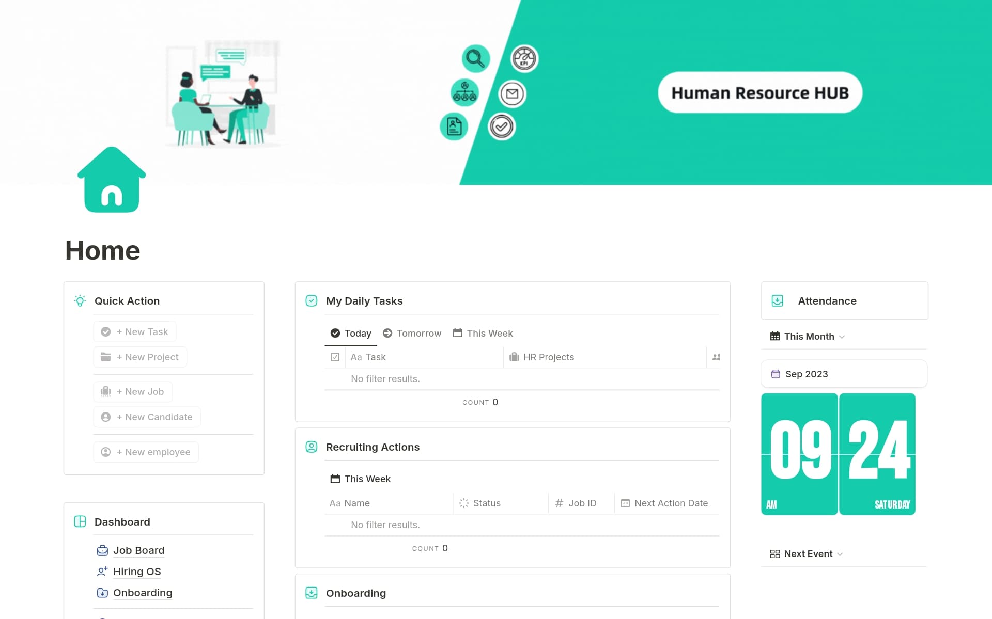This screenshot has height=619, width=992.
Task: Open the Hiring OS page link
Action: [137, 572]
